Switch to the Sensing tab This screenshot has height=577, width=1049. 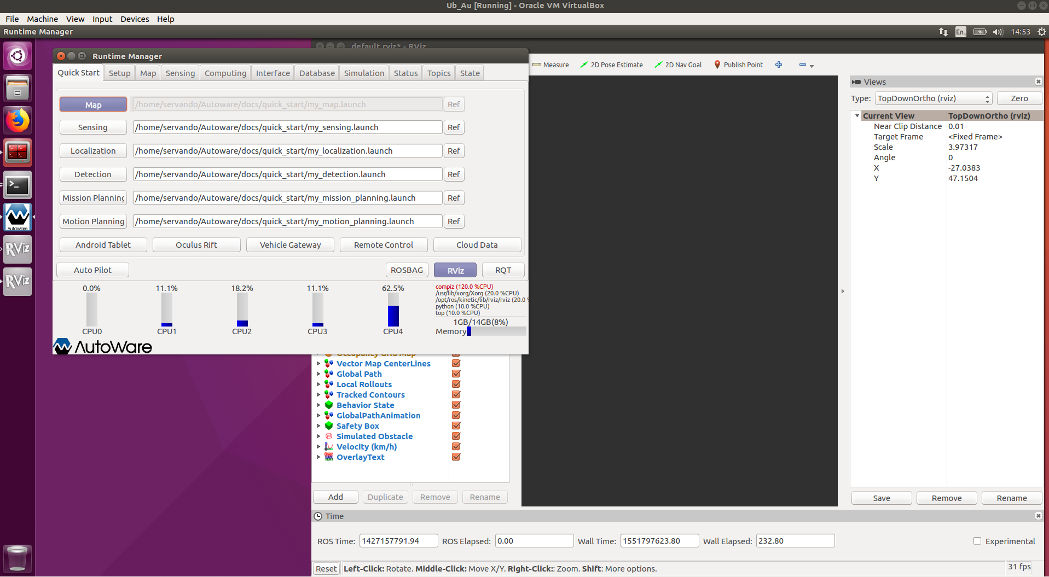[180, 73]
